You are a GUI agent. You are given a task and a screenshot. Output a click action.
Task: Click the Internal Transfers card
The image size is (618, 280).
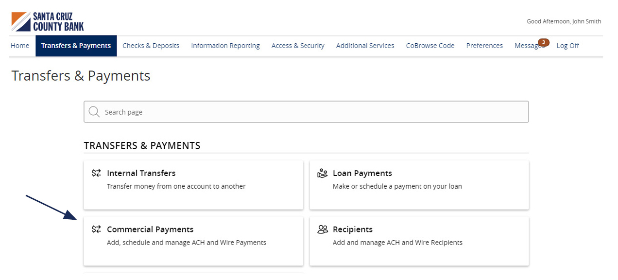click(x=193, y=185)
